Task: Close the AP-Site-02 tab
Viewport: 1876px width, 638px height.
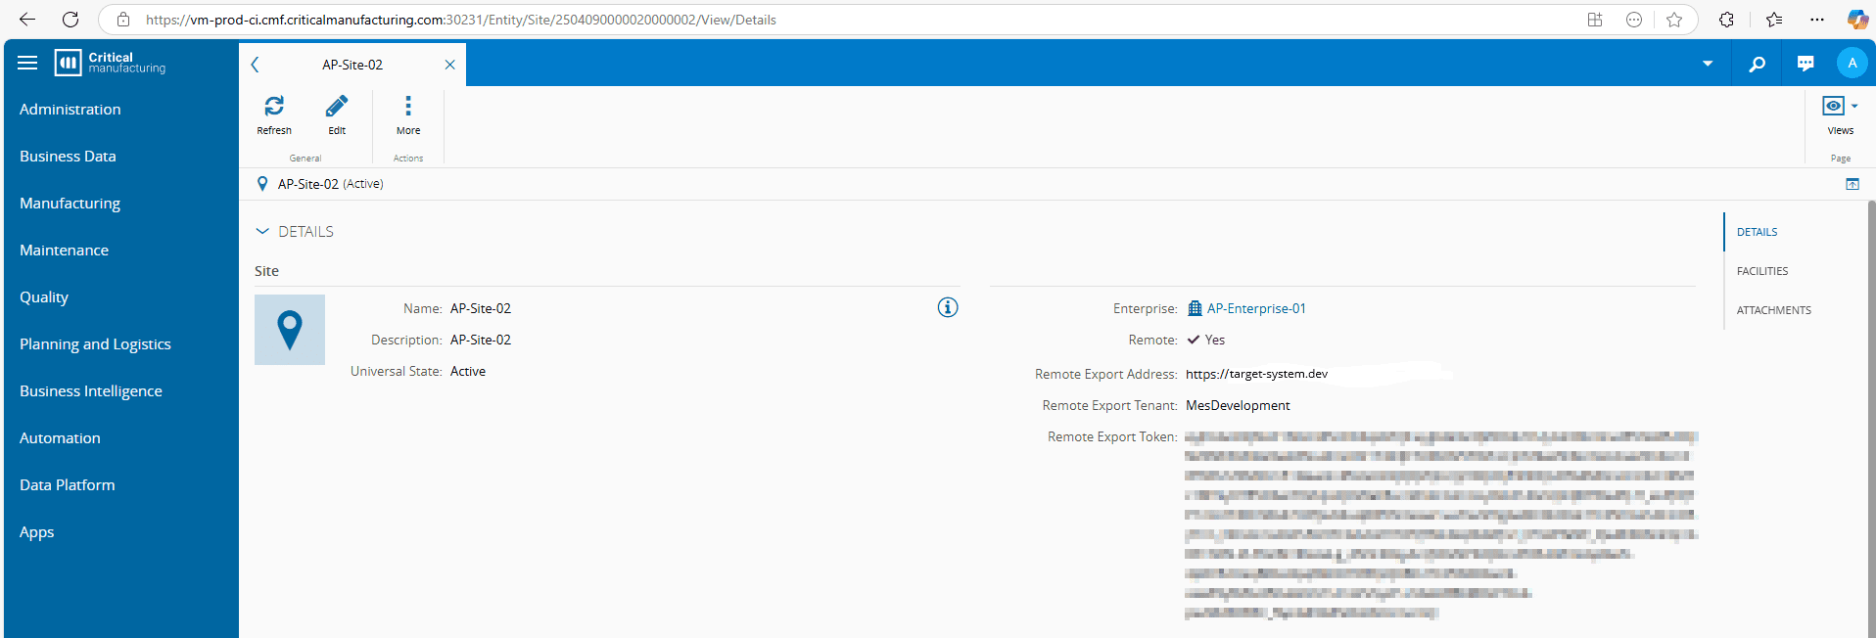Action: [449, 65]
